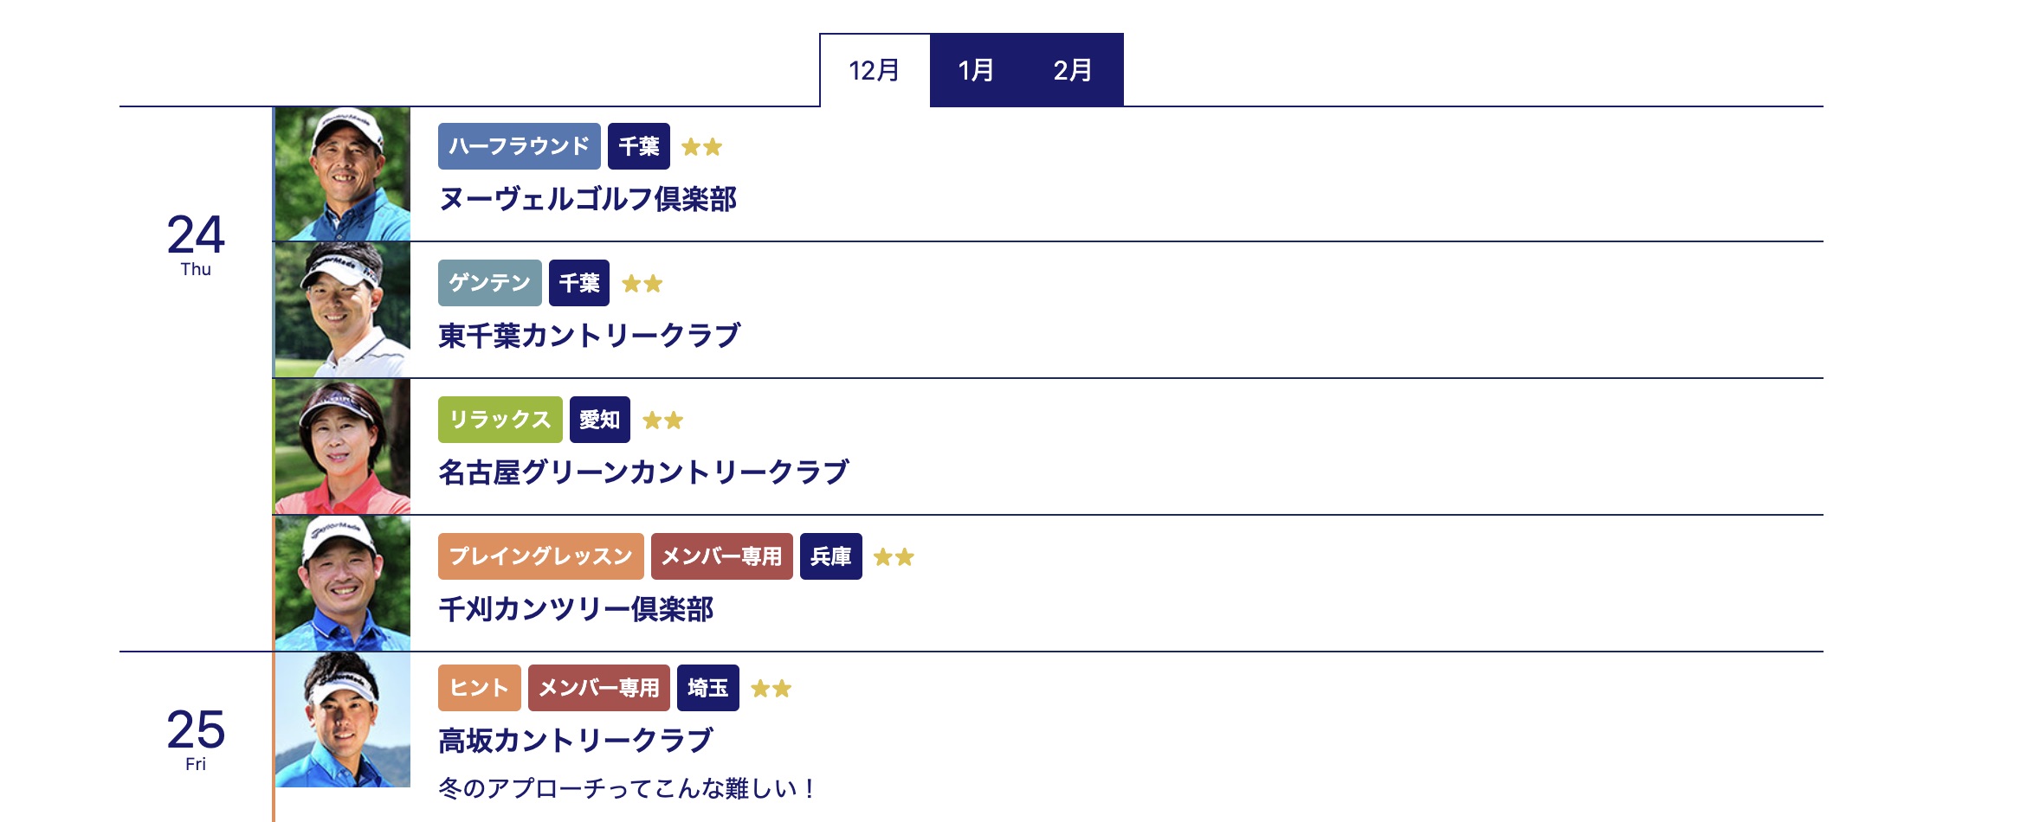Click メンバー専用 tag in 千刈 row
Image resolution: width=2040 pixels, height=822 pixels.
(x=721, y=556)
